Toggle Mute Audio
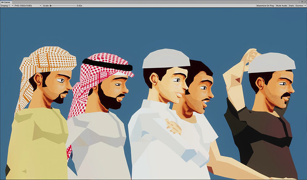Image resolution: width=307 pixels, height=180 pixels. click(x=282, y=6)
